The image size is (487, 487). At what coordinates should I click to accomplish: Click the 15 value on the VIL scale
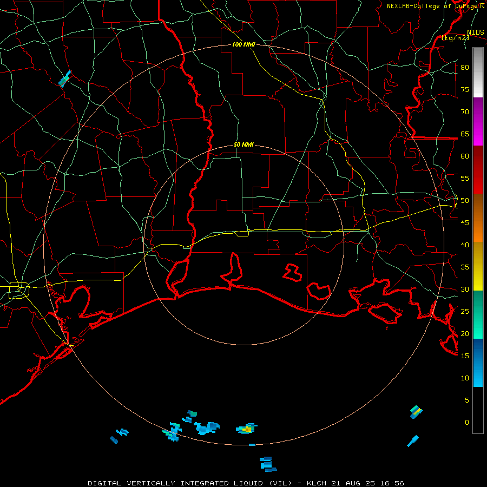[x=465, y=356]
